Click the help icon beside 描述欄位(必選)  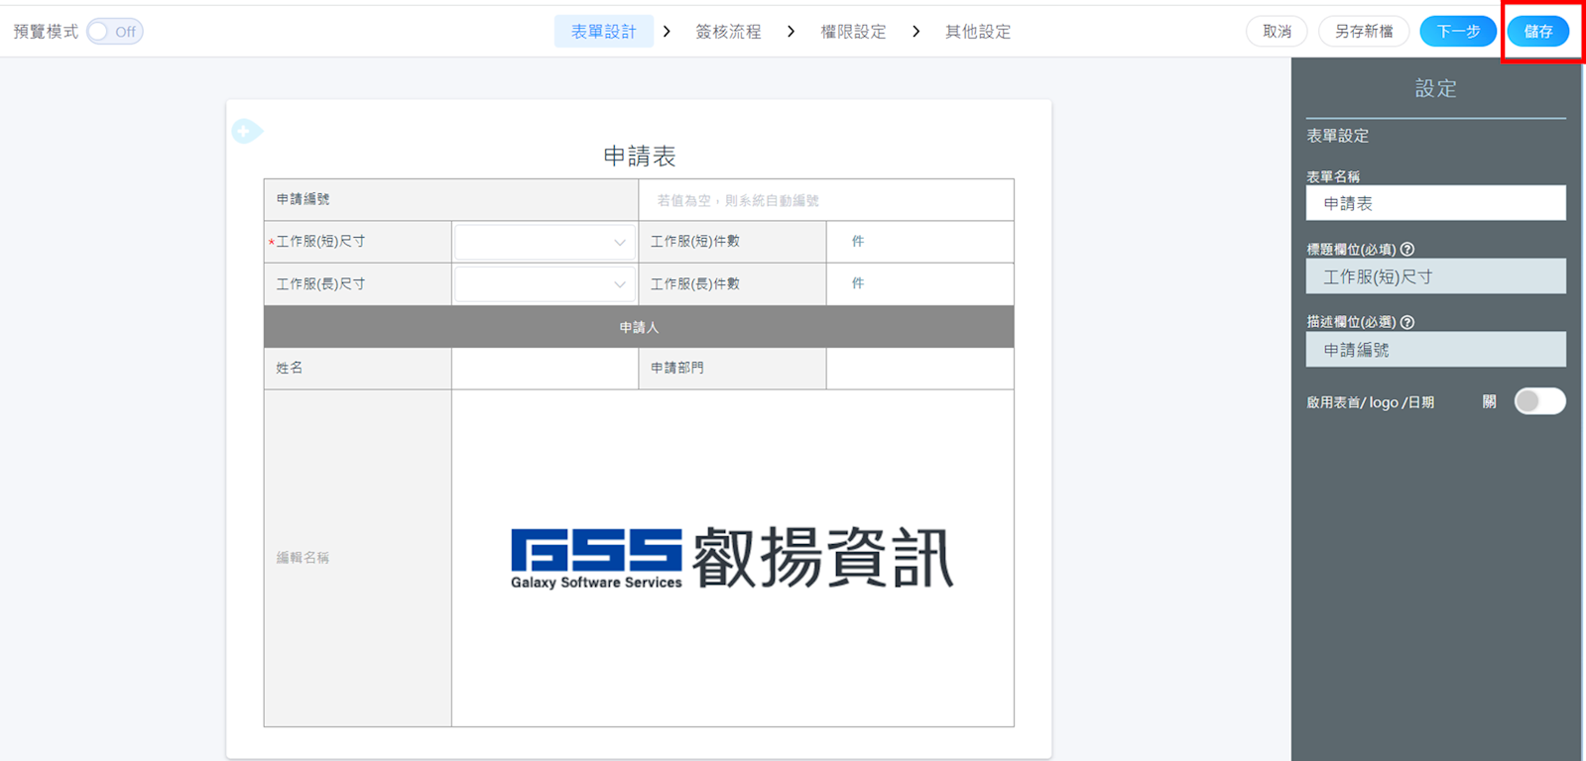coord(1406,322)
